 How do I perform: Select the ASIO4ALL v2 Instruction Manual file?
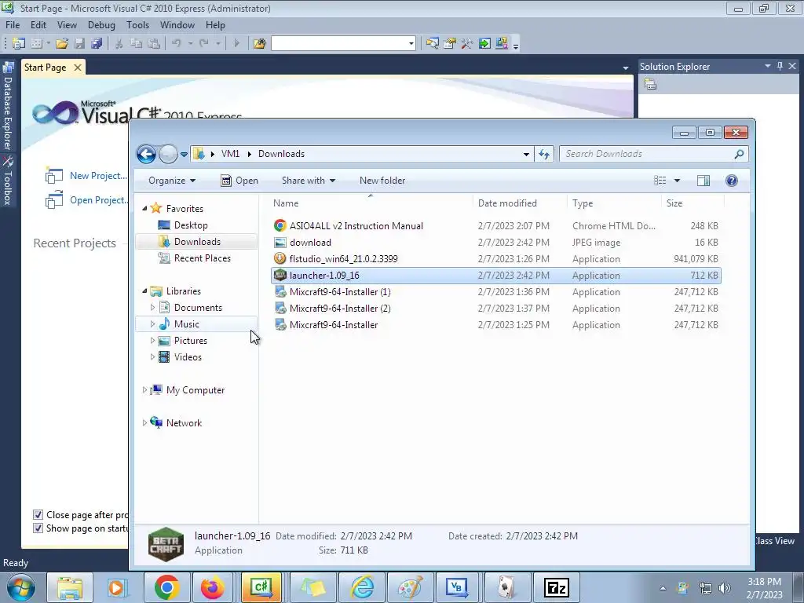pyautogui.click(x=496, y=226)
